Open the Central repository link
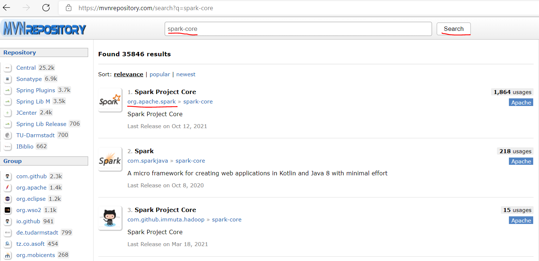This screenshot has width=539, height=261. click(26, 68)
